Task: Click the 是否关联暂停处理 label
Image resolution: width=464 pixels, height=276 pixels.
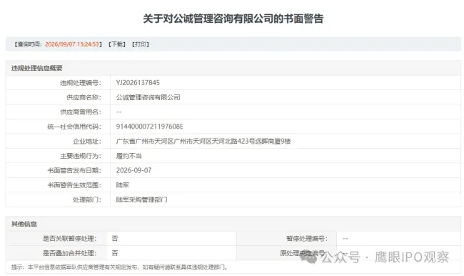Action: [x=69, y=238]
